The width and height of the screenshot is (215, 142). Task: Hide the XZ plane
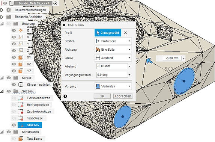click(x=14, y=64)
